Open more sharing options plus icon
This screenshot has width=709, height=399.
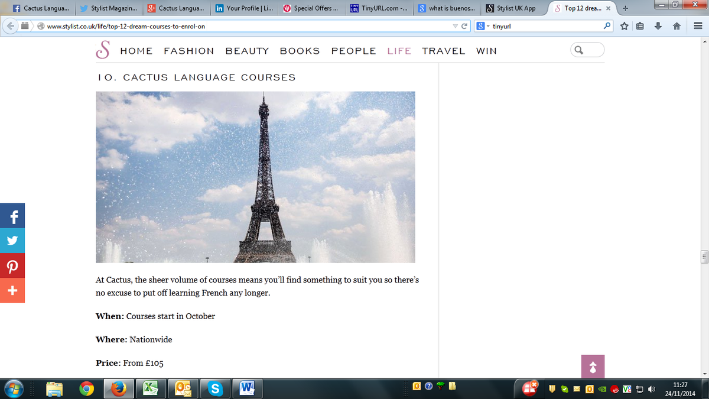point(12,290)
